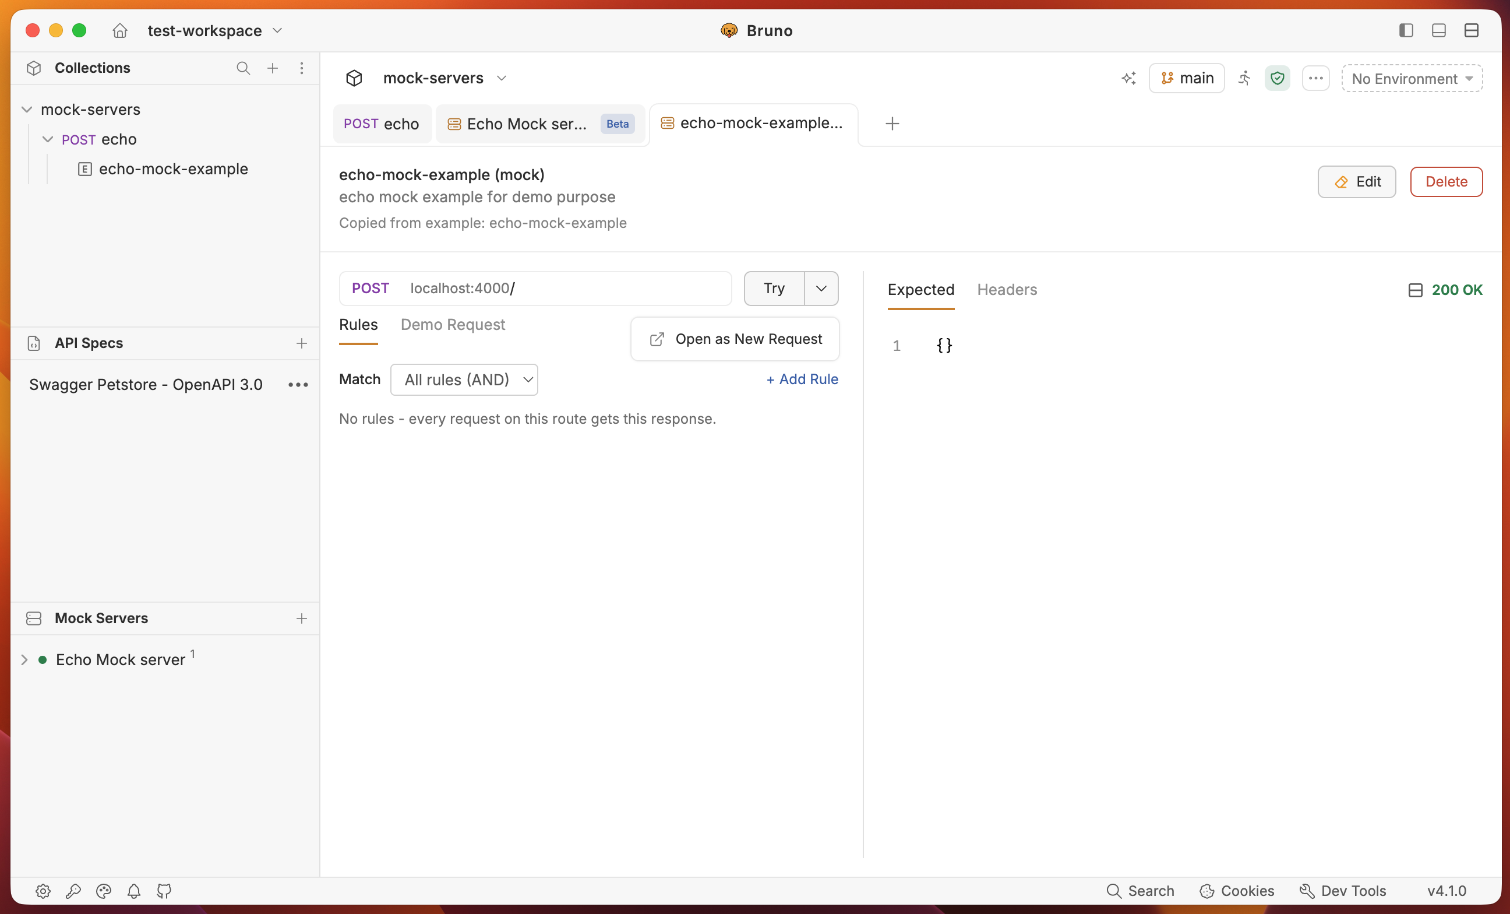This screenshot has width=1510, height=914.
Task: Expand the Echo Mock server entry
Action: (24, 660)
